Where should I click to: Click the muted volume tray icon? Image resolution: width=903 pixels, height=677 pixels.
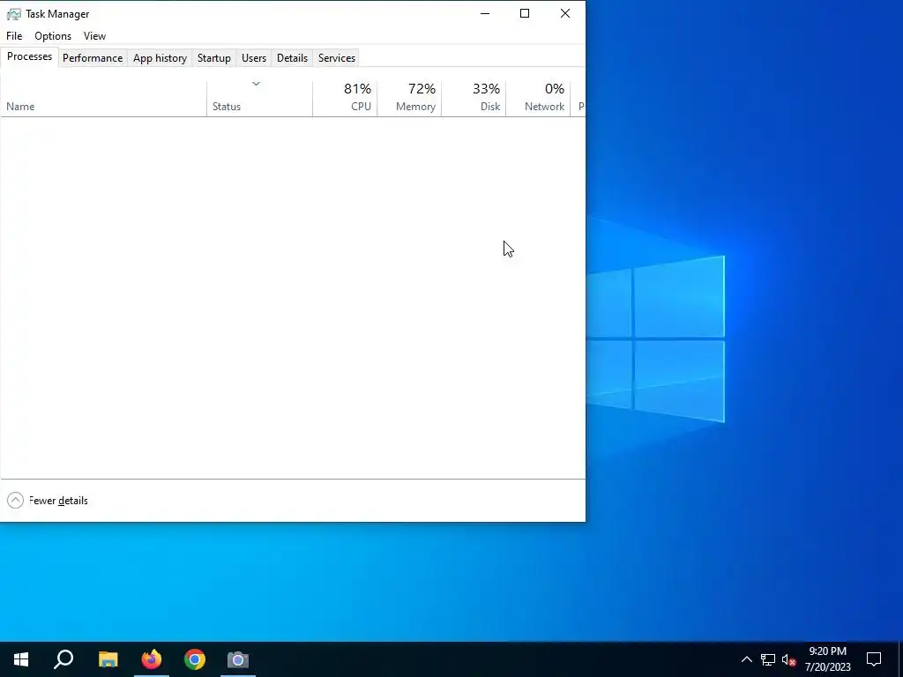point(789,659)
